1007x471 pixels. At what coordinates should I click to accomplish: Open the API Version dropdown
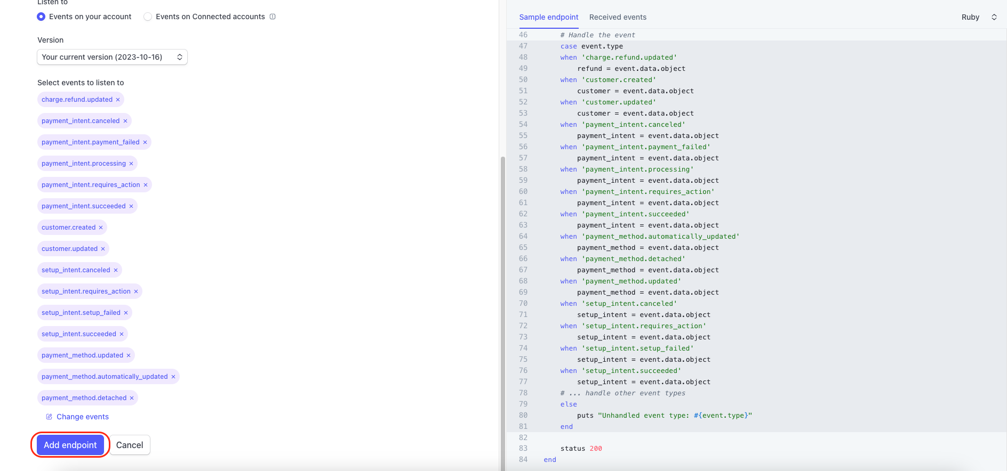pyautogui.click(x=112, y=57)
